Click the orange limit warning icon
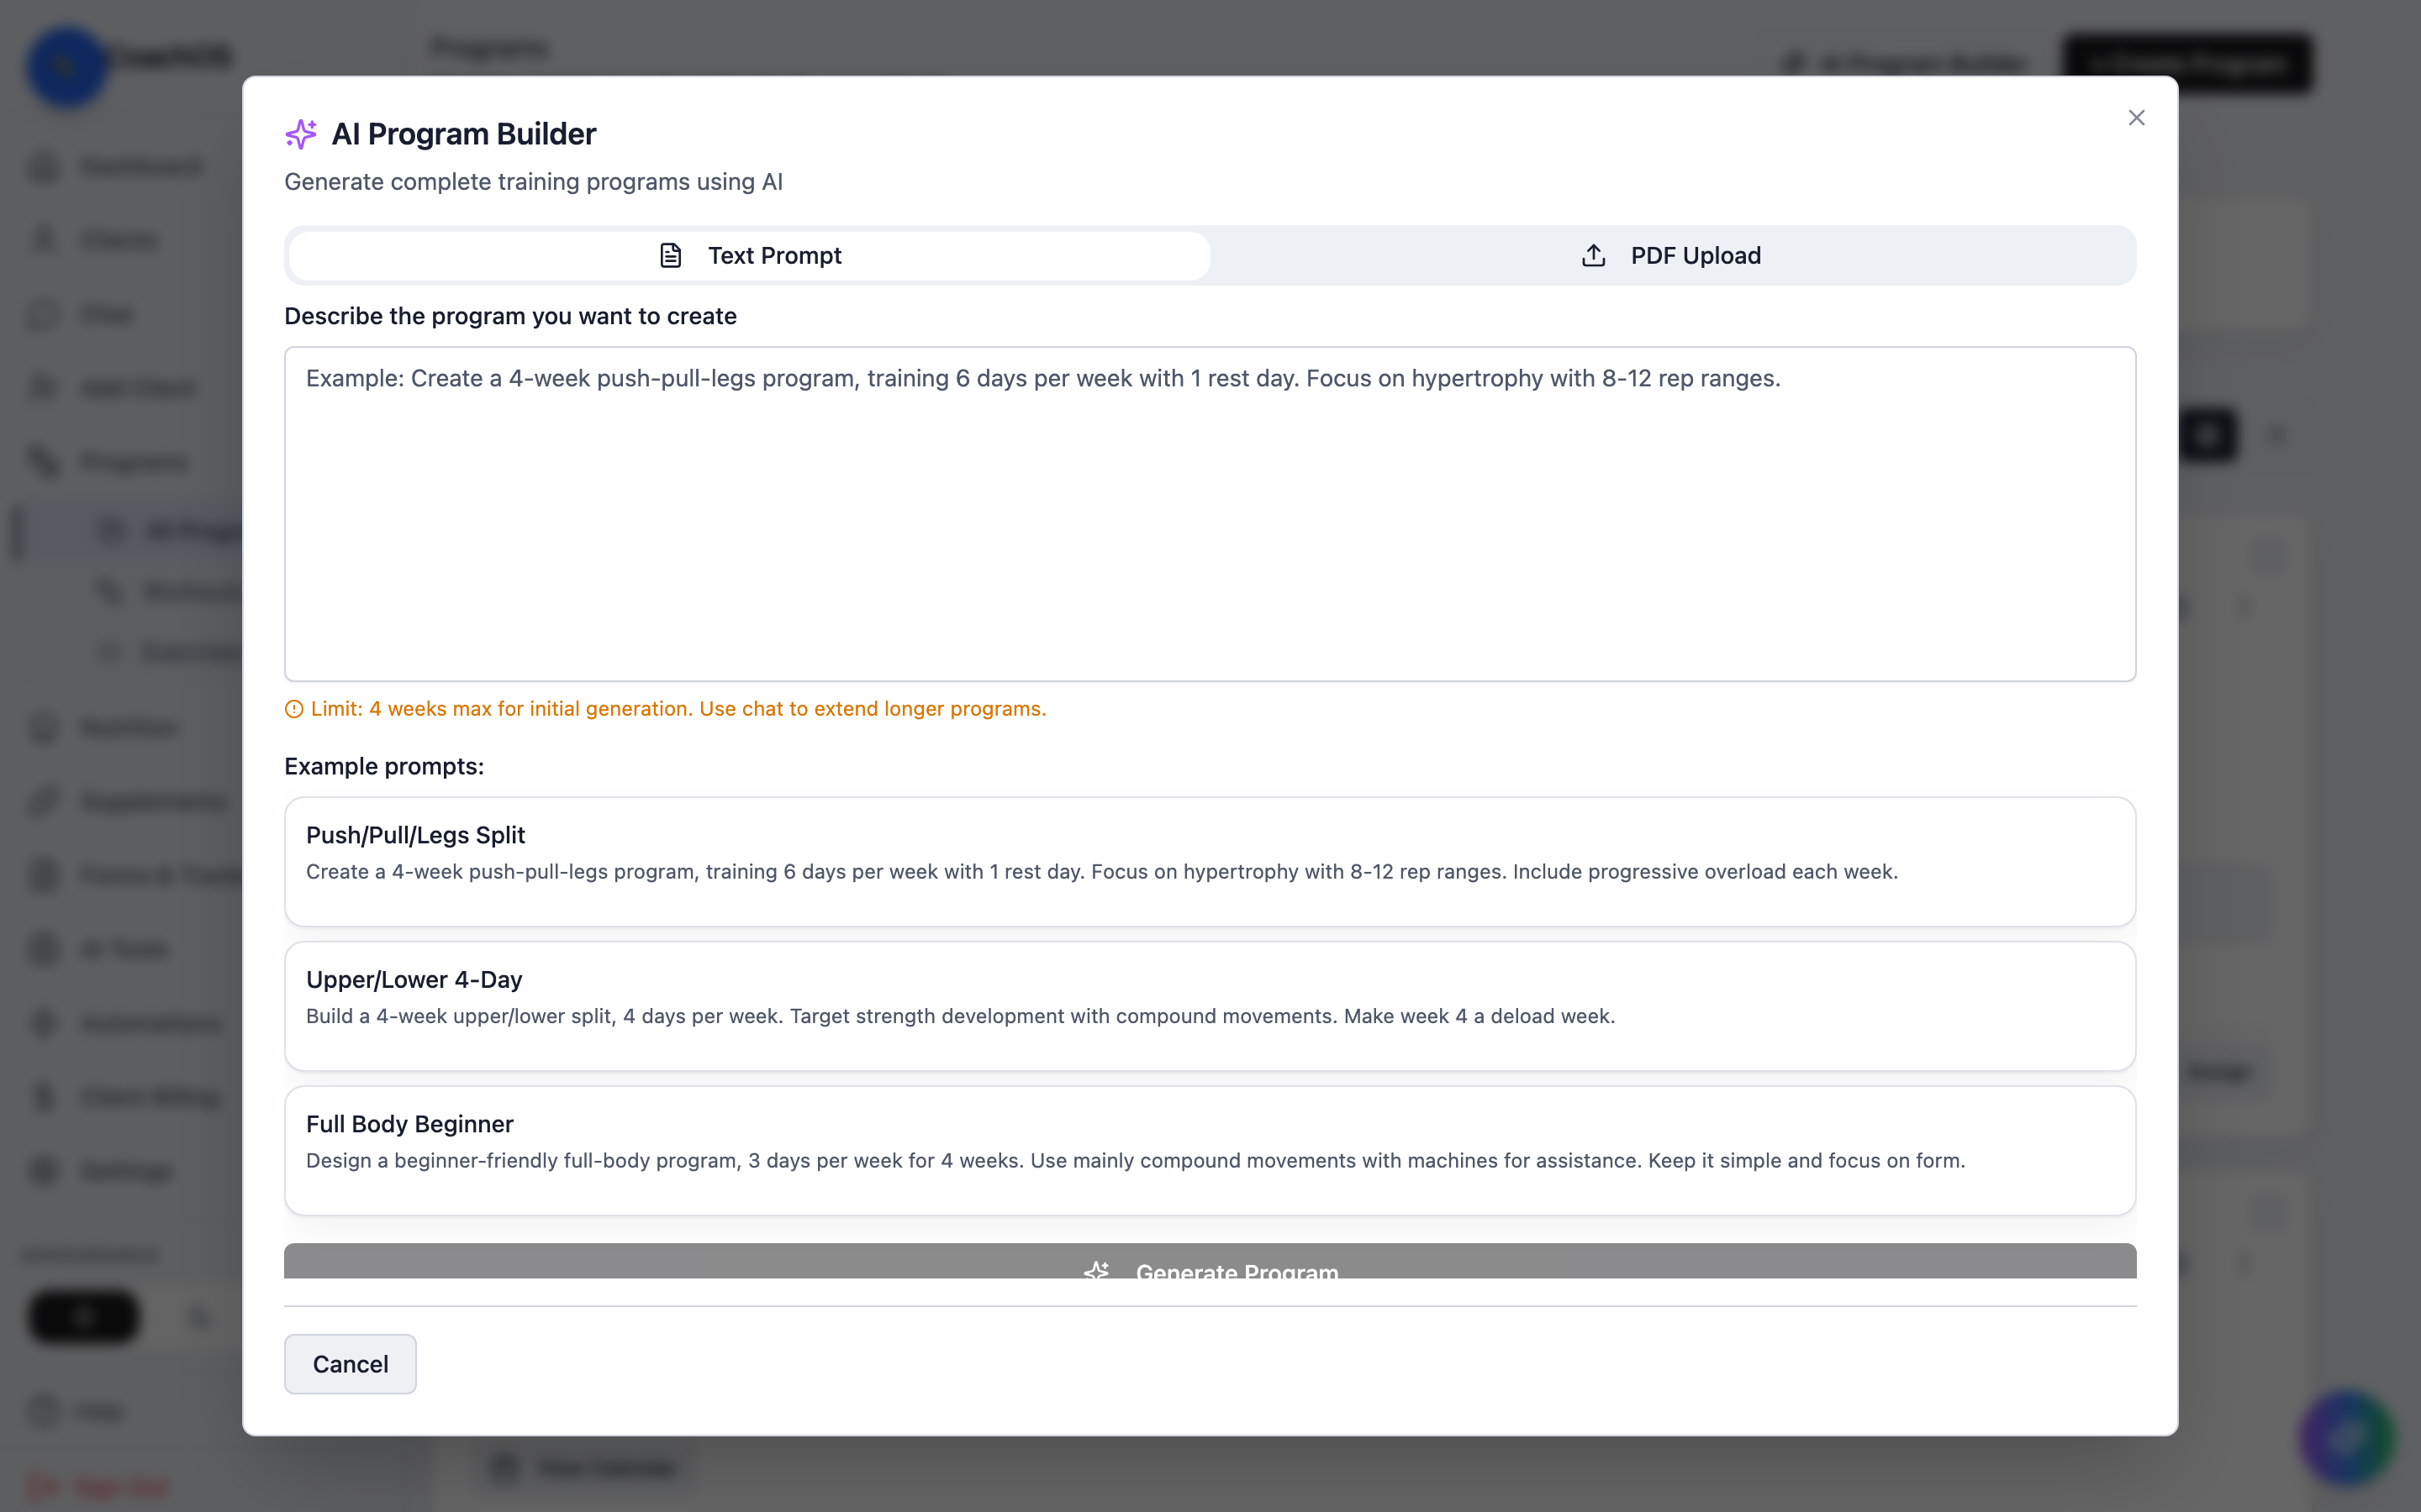The image size is (2421, 1512). coord(294,709)
